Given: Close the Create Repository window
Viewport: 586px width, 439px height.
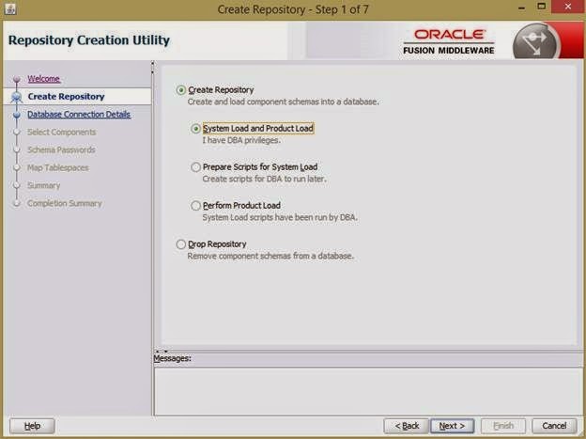Looking at the screenshot, I should pos(567,7).
